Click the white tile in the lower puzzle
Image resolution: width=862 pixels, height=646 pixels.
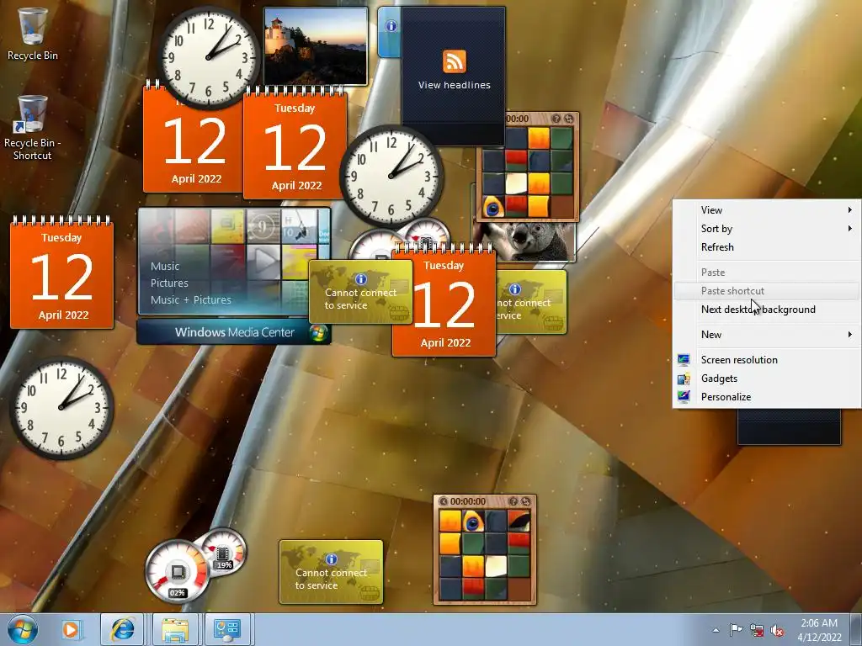(x=495, y=566)
